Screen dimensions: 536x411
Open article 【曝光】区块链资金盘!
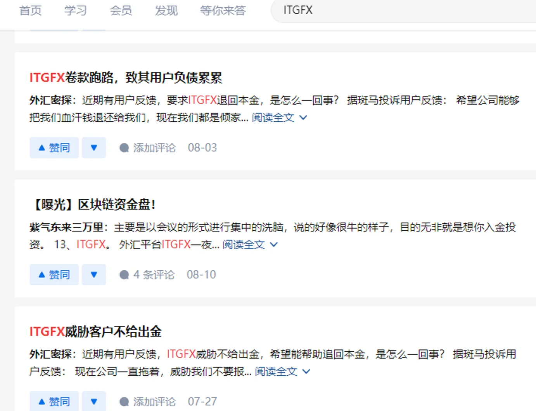pyautogui.click(x=93, y=204)
